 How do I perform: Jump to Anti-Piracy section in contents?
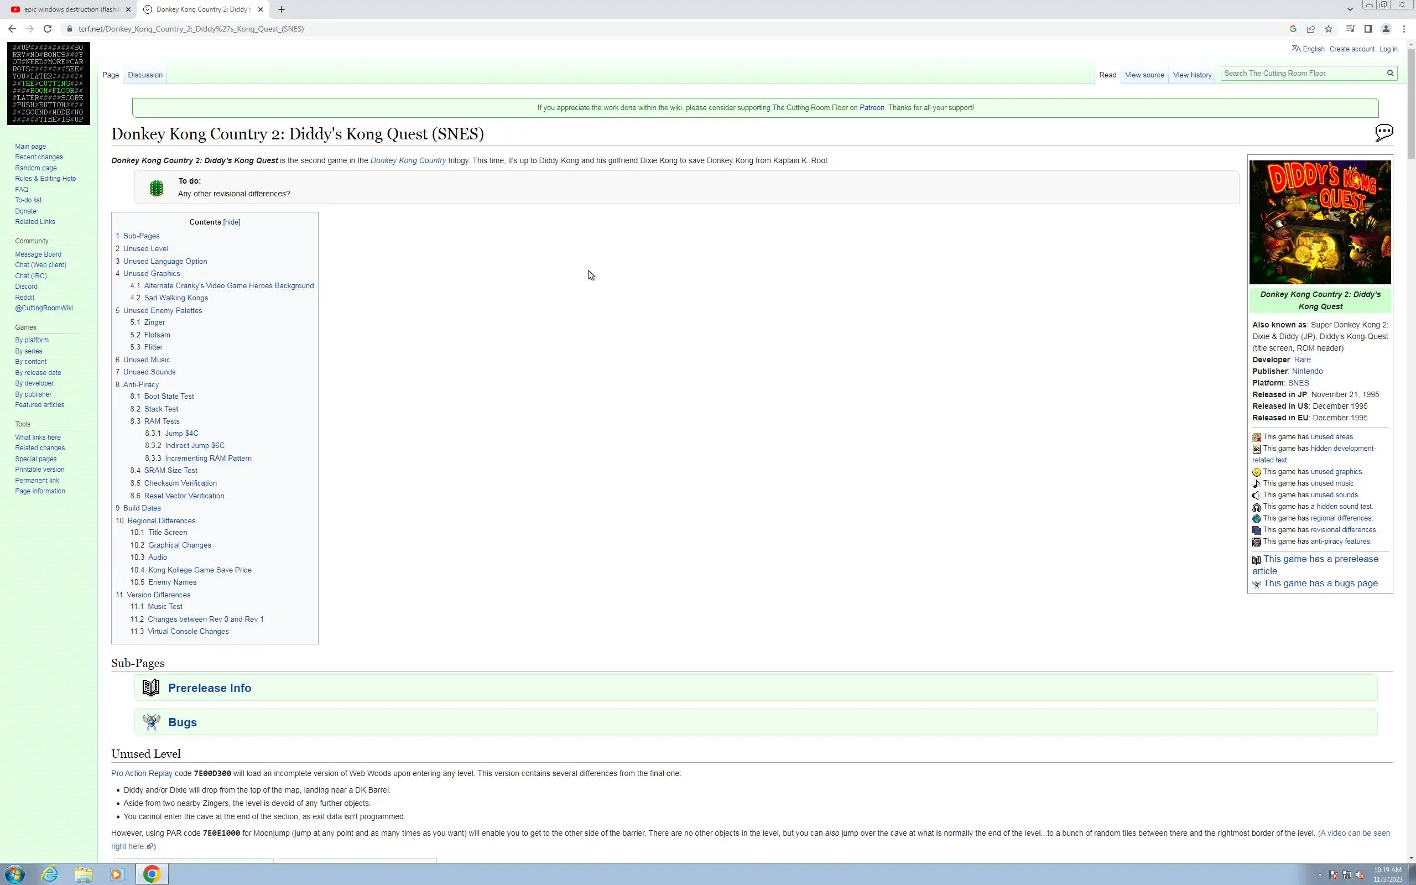141,384
